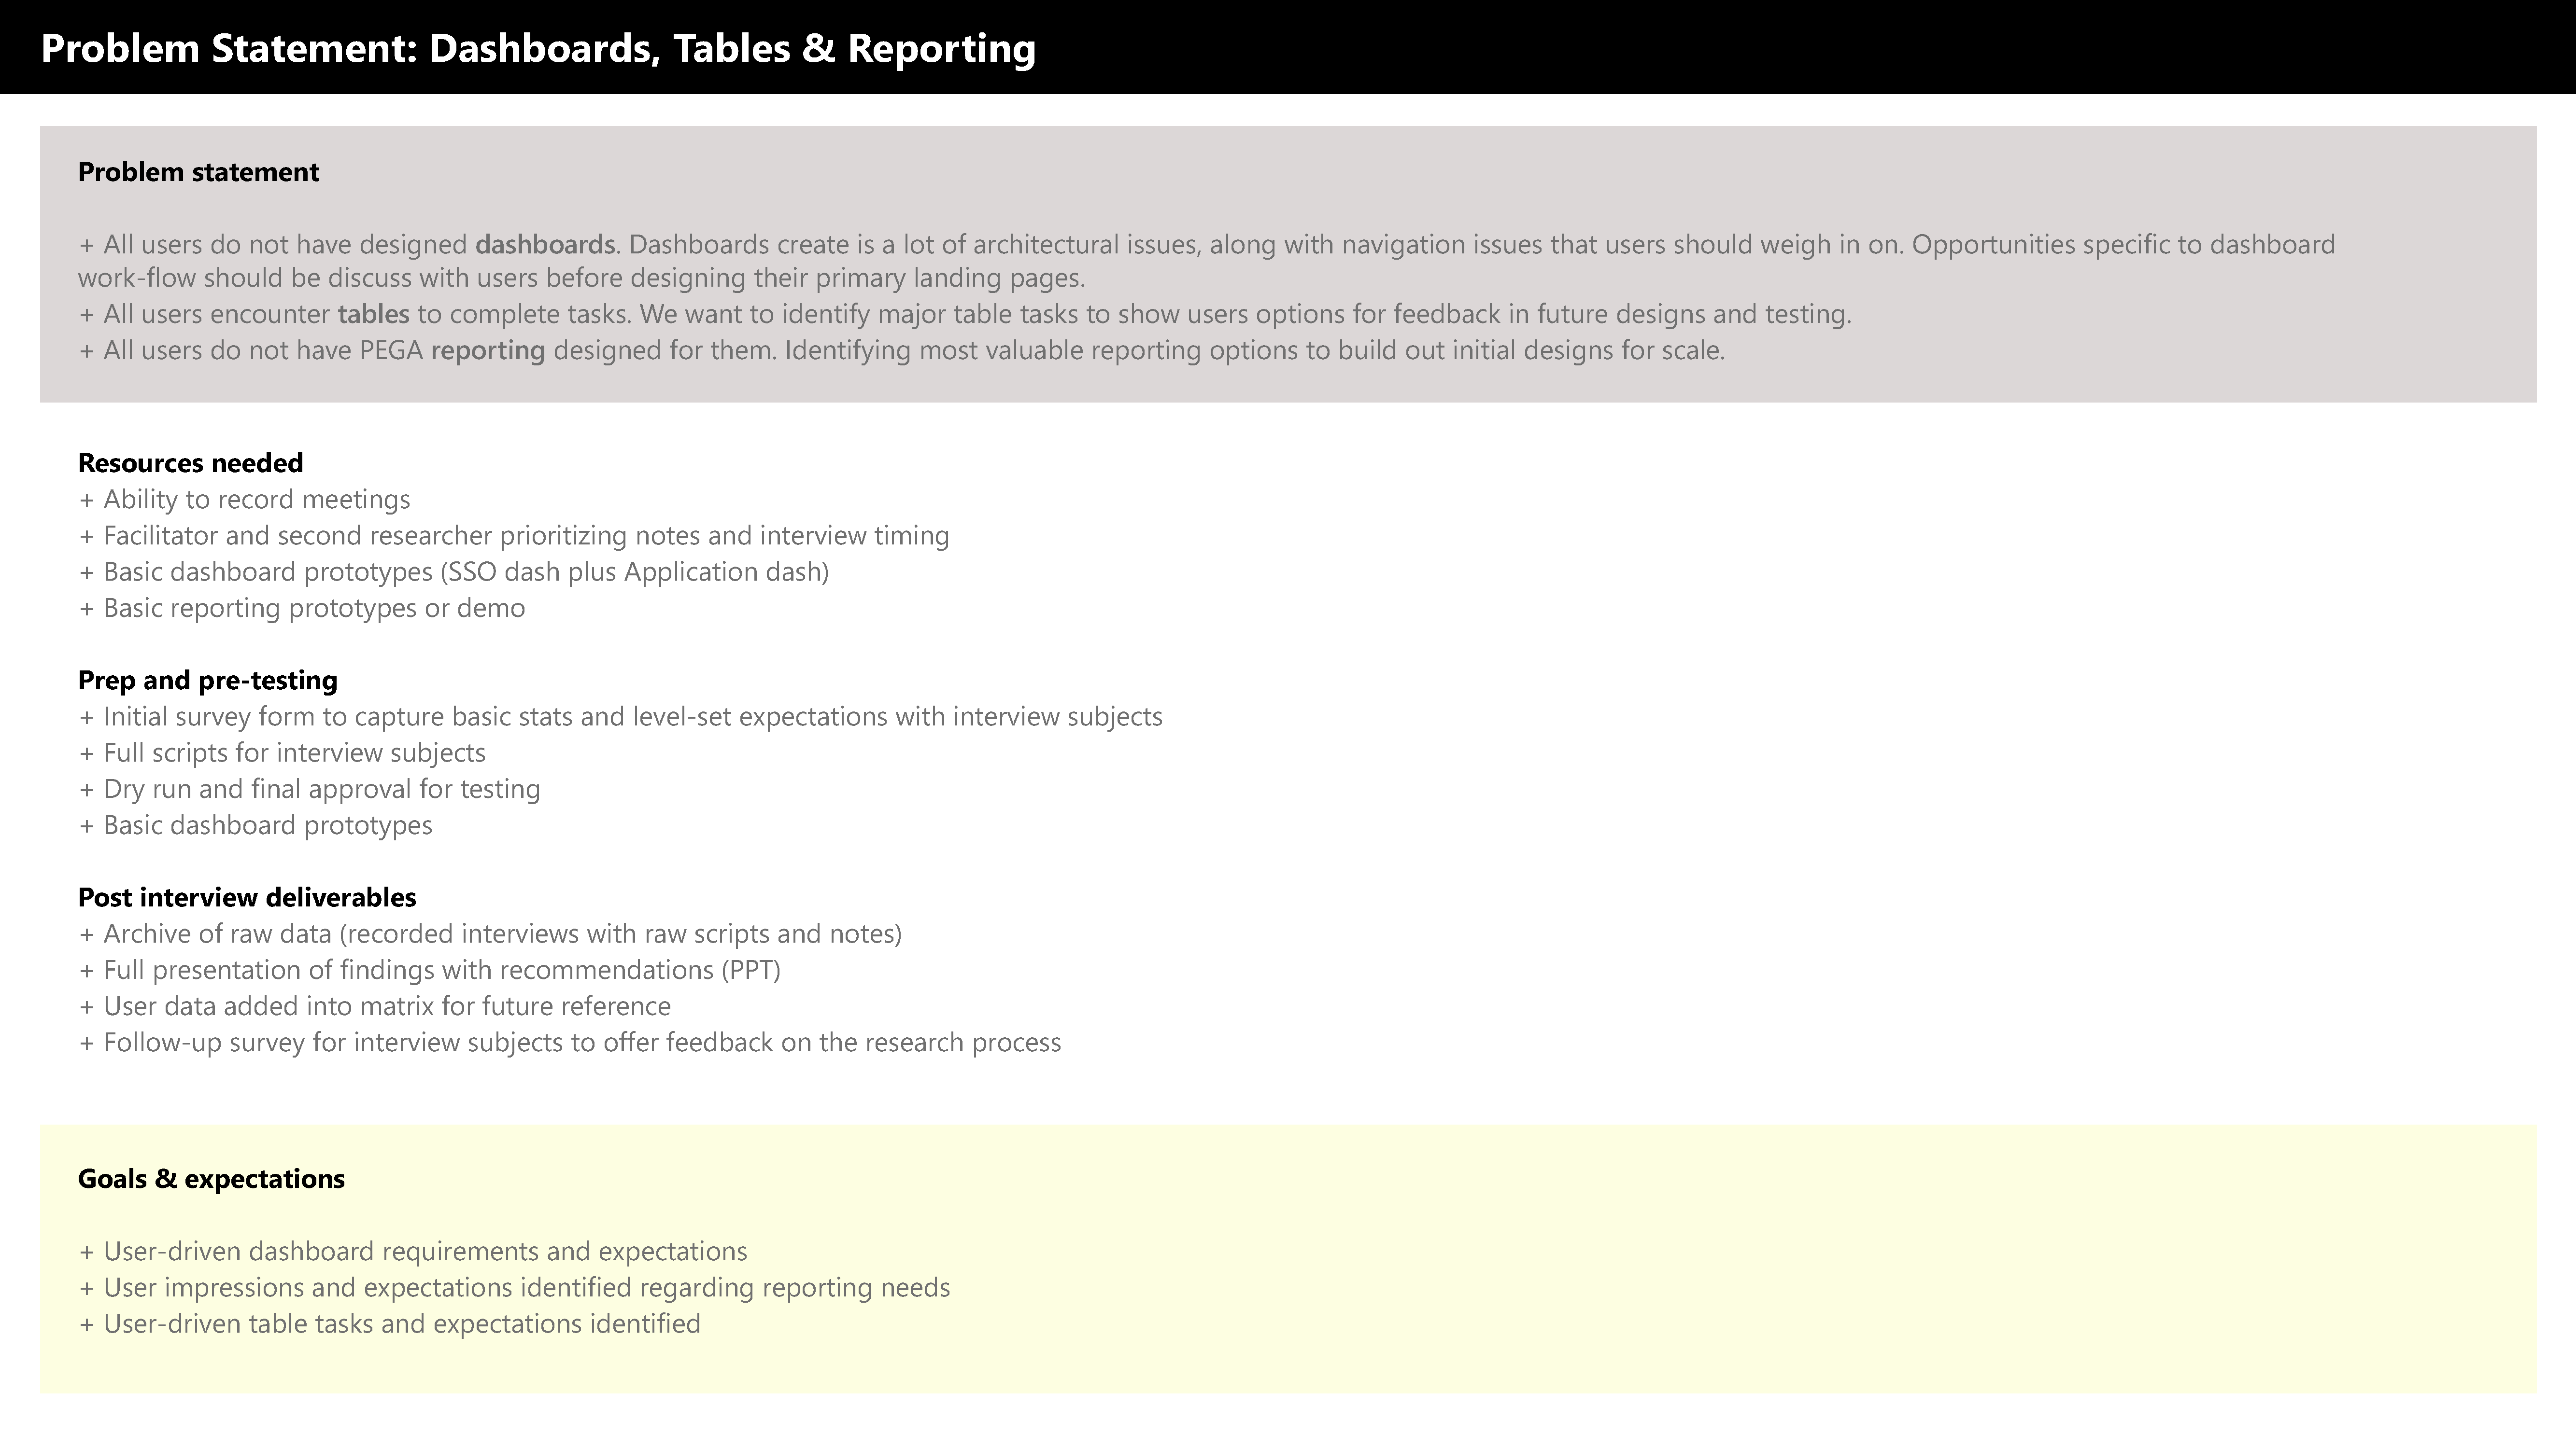The height and width of the screenshot is (1448, 2576).
Task: Select the 'Post interview deliverables' heading
Action: 247,897
